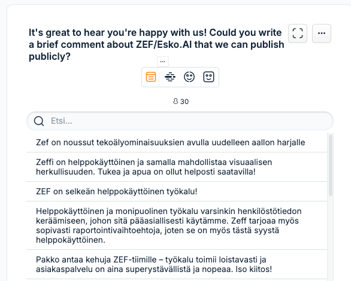This screenshot has width=351, height=281.
Task: Click the respondent person icon
Action: [x=175, y=101]
